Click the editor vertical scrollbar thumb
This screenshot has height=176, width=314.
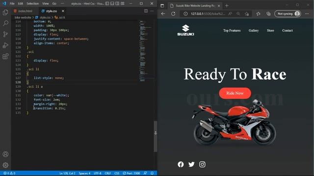(x=156, y=136)
